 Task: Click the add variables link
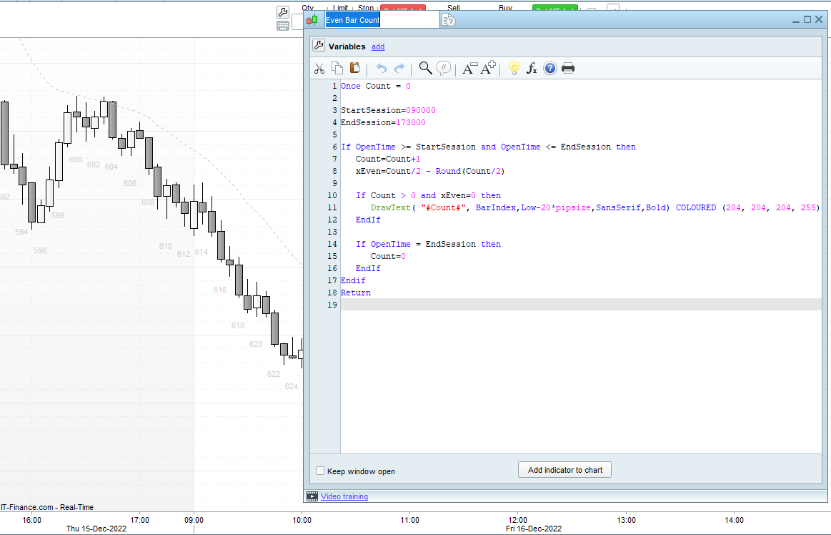coord(378,46)
